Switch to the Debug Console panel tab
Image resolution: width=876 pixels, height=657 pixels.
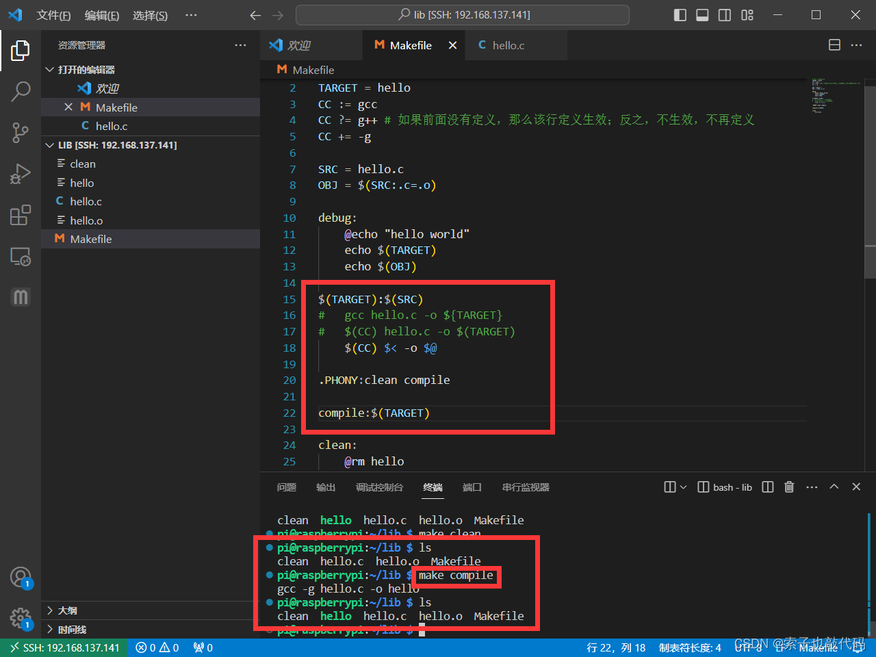click(x=379, y=487)
